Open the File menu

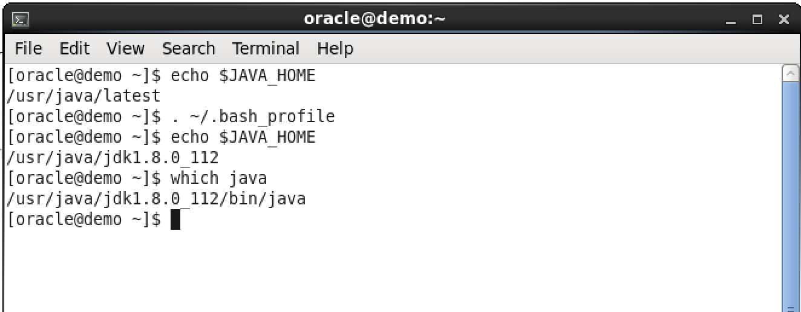28,48
